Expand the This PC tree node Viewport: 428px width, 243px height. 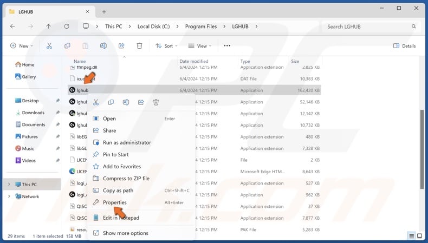point(9,185)
